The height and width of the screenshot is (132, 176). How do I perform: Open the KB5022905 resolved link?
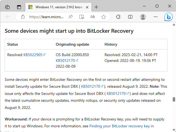(33, 55)
